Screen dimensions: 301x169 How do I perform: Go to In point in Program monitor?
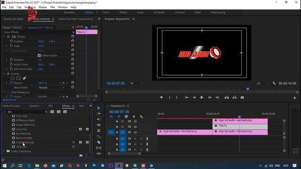(186, 98)
